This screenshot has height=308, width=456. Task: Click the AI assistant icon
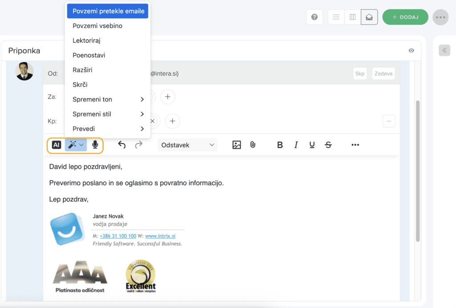tap(57, 145)
